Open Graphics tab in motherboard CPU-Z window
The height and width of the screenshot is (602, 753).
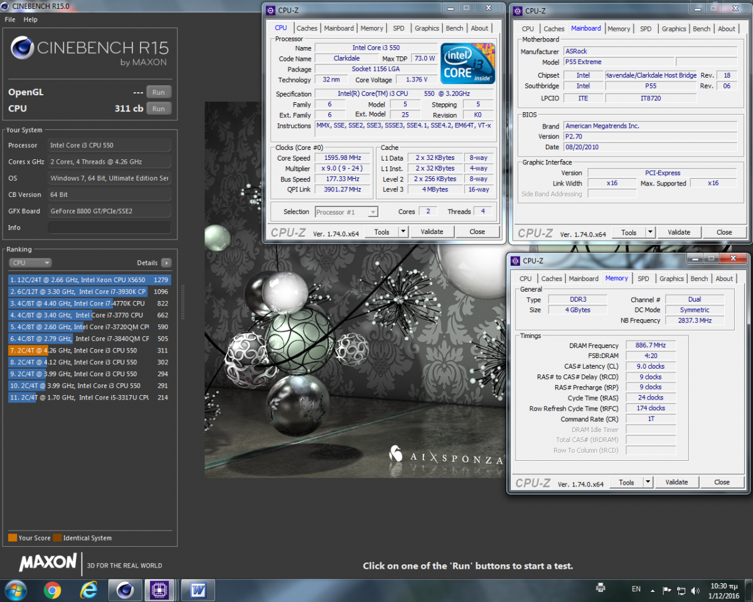(x=674, y=29)
